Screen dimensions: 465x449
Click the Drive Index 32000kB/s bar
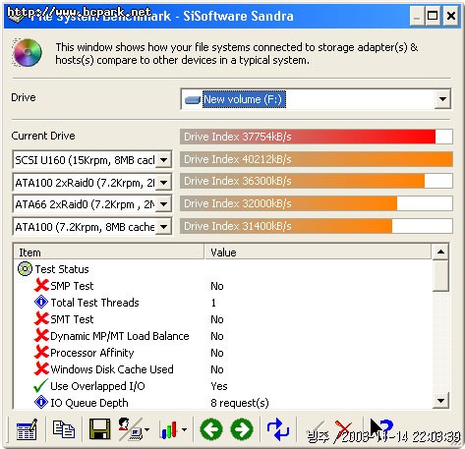coord(317,203)
